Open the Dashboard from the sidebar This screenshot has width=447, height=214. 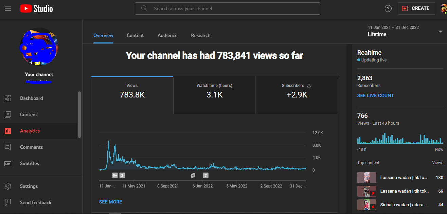8,98
